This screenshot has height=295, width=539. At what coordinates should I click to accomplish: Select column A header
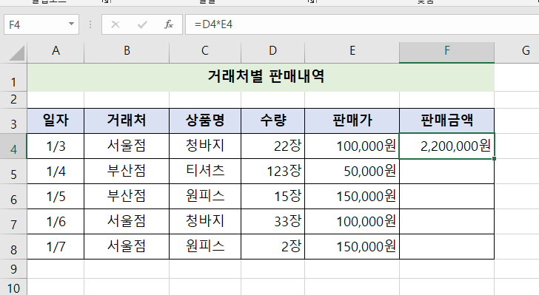coord(56,52)
